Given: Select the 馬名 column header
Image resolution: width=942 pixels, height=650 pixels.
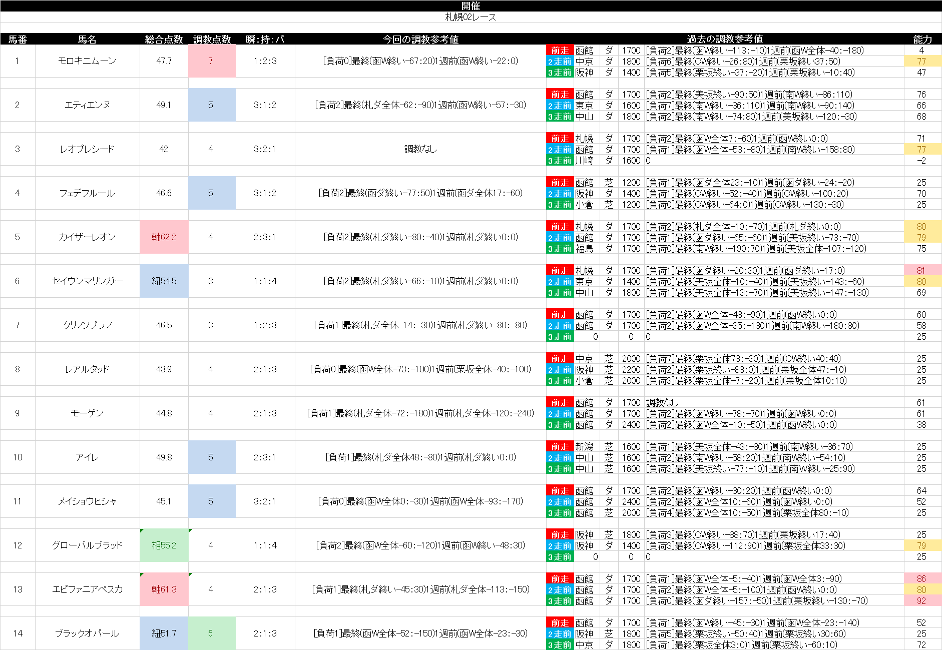Looking at the screenshot, I should point(87,39).
